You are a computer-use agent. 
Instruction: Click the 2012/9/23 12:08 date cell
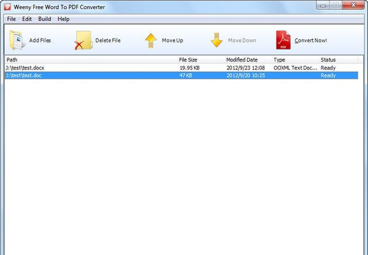pos(245,68)
